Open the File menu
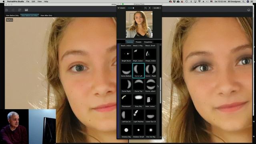 pyautogui.click(x=28, y=2)
